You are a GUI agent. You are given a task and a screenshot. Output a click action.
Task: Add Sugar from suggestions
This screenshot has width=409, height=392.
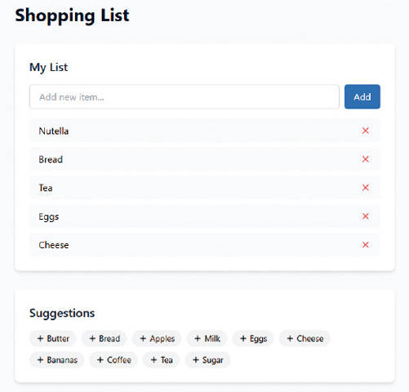[207, 360]
